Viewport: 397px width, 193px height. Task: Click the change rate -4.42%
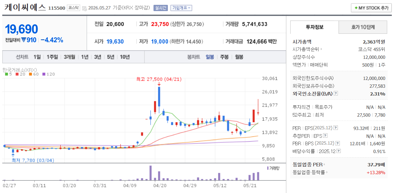[x=52, y=40]
